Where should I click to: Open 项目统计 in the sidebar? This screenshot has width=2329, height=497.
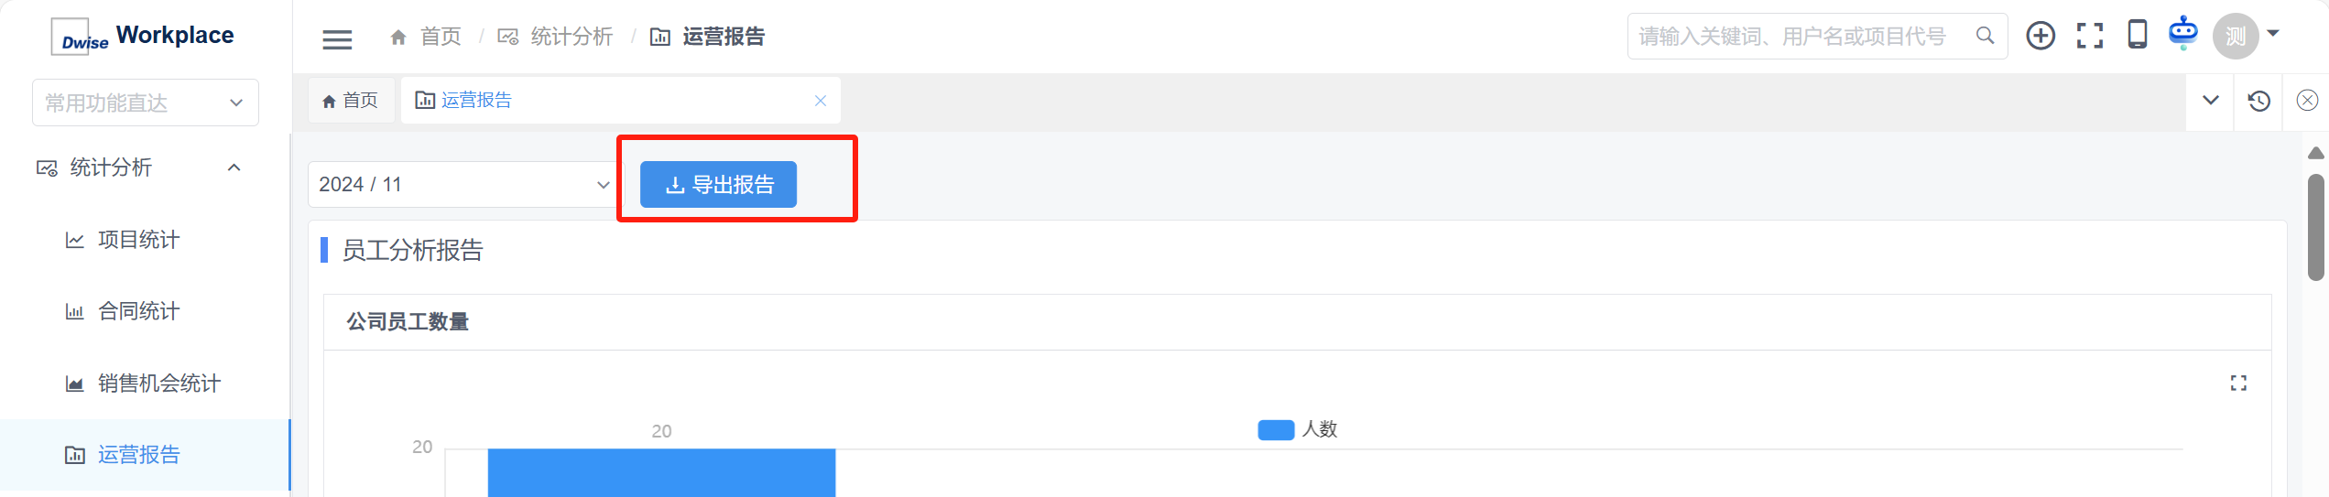(138, 240)
